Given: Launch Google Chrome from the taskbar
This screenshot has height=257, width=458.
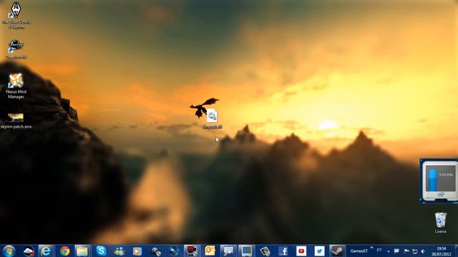Looking at the screenshot, I should 65,251.
